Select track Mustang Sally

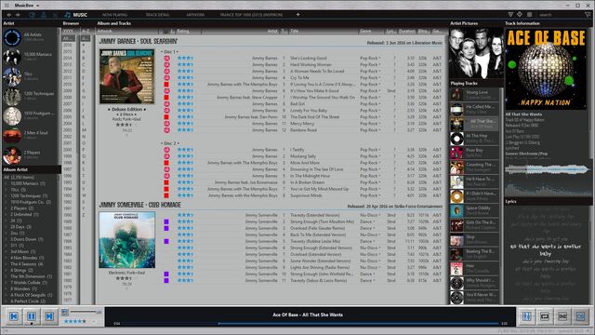point(303,156)
